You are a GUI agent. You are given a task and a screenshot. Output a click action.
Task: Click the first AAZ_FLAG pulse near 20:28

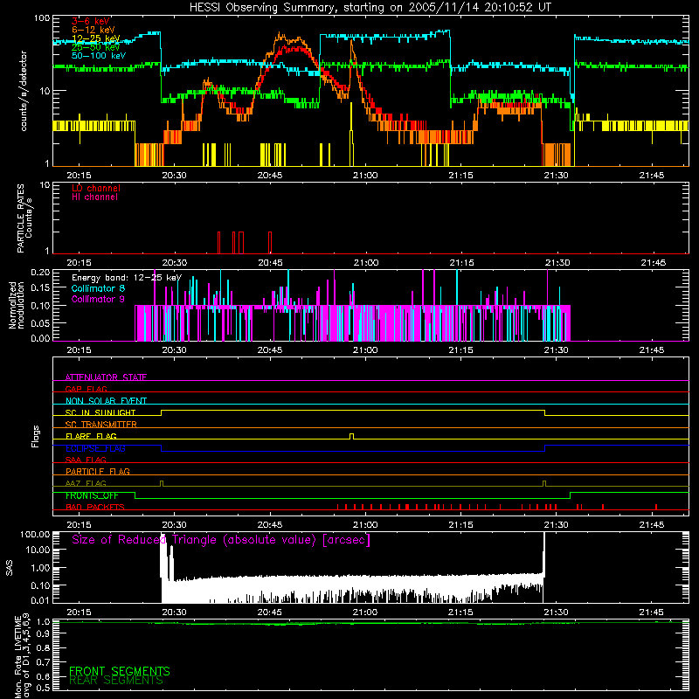[162, 484]
